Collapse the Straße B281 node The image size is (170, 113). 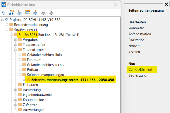tap(11, 35)
